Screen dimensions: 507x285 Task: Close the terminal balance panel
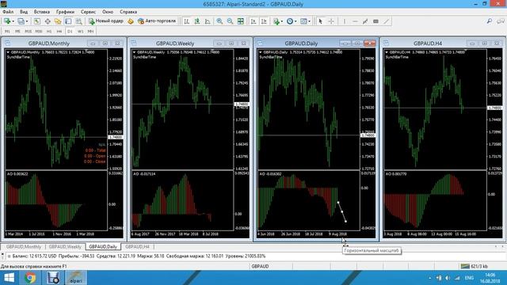2,254
